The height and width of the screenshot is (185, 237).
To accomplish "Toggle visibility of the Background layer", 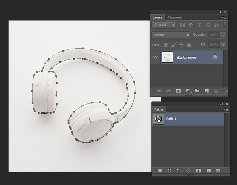I will [155, 57].
